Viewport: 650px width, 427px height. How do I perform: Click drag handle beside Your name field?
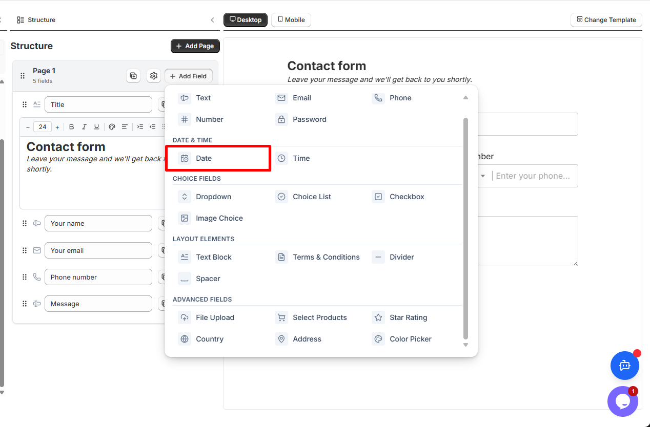(x=25, y=223)
